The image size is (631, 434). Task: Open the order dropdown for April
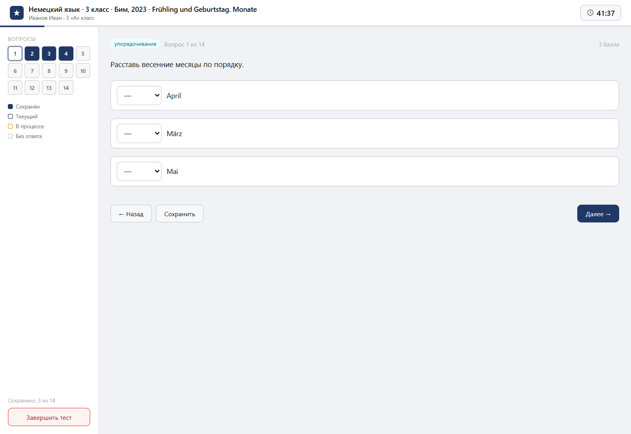click(139, 95)
